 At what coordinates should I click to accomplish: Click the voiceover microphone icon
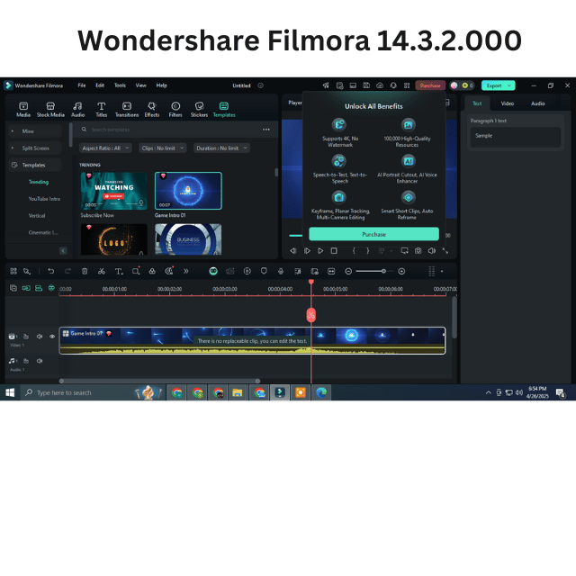coord(281,271)
